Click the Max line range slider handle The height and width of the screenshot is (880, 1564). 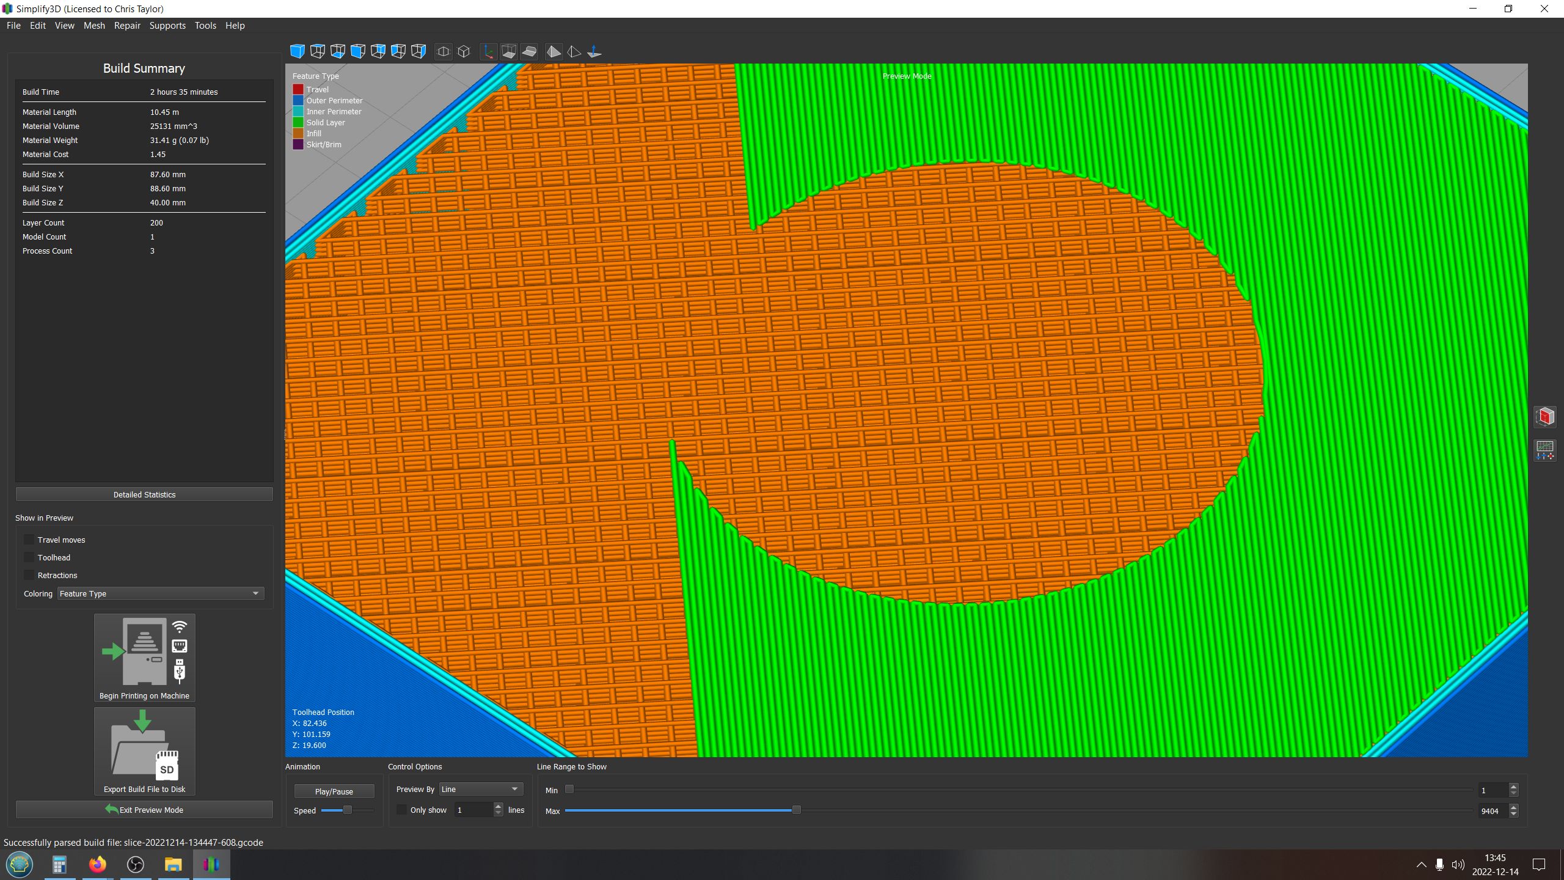(x=796, y=810)
